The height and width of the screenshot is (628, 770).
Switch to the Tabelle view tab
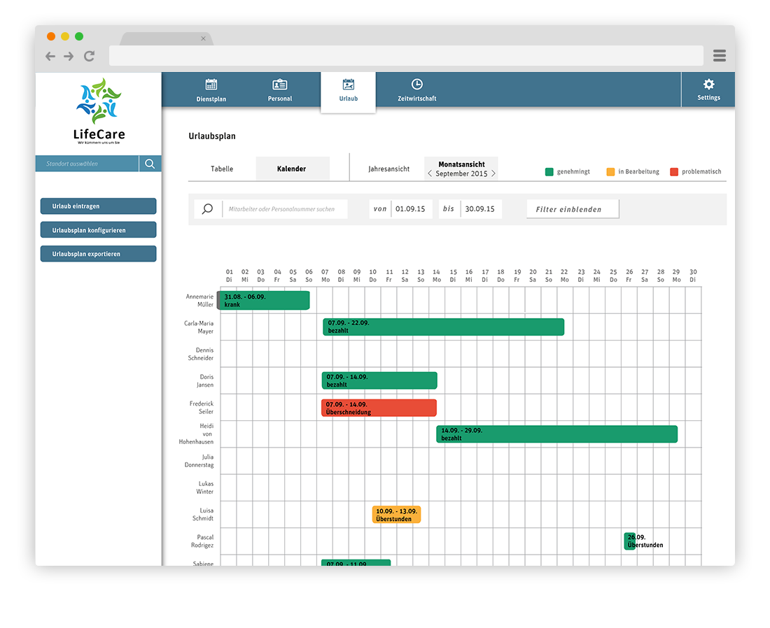[x=222, y=169]
